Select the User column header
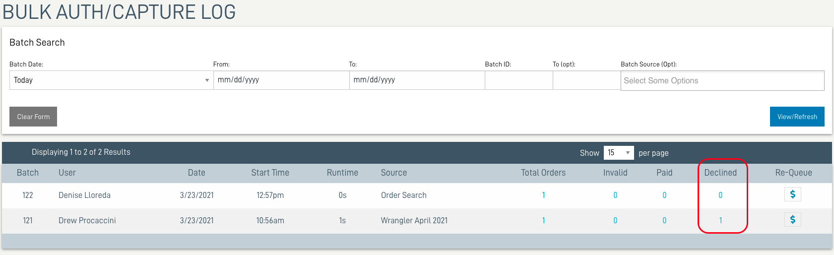The height and width of the screenshot is (255, 834). pyautogui.click(x=67, y=173)
